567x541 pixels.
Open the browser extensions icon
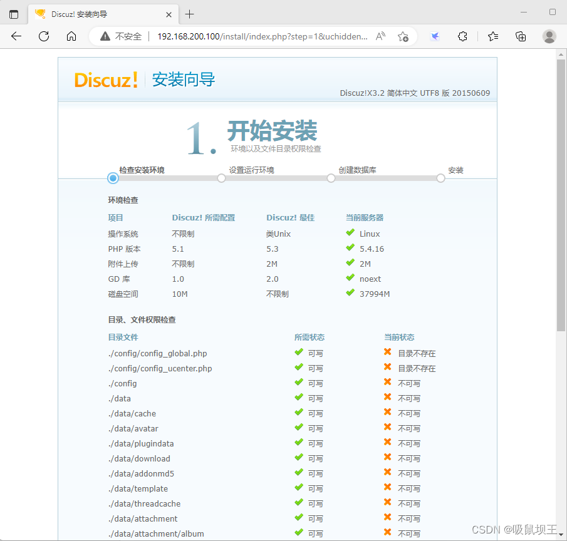point(462,36)
